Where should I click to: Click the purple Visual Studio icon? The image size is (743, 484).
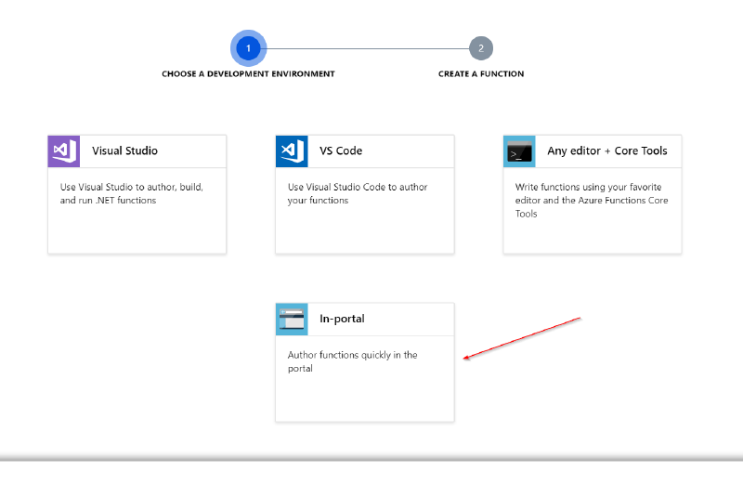tap(64, 151)
